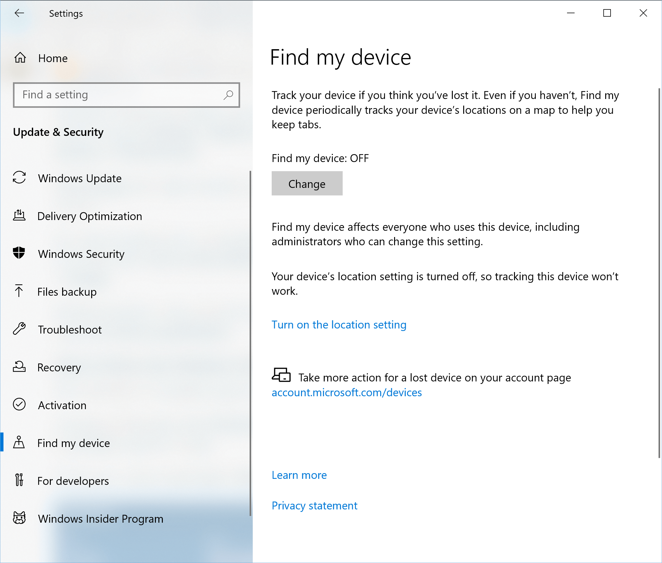Click the Windows Insider cat icon
Viewport: 662px width, 563px height.
[x=19, y=518]
